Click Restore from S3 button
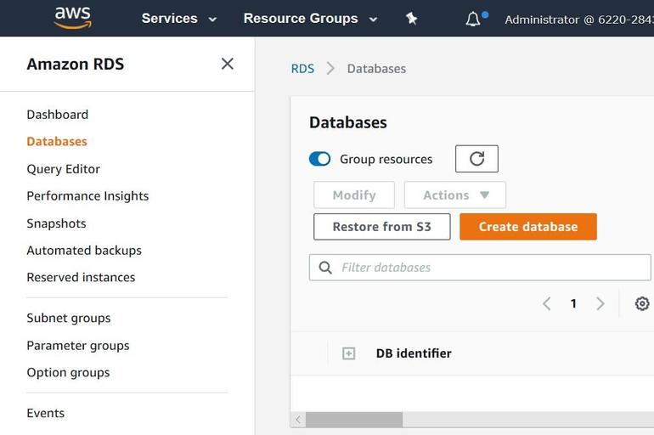Screen dimensions: 654x435 coord(382,227)
